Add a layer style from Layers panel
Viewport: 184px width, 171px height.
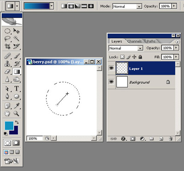(x=123, y=139)
